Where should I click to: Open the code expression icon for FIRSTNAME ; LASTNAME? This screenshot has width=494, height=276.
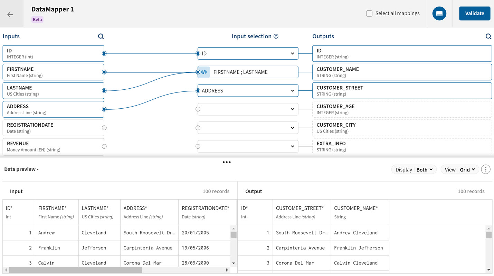[x=204, y=72]
